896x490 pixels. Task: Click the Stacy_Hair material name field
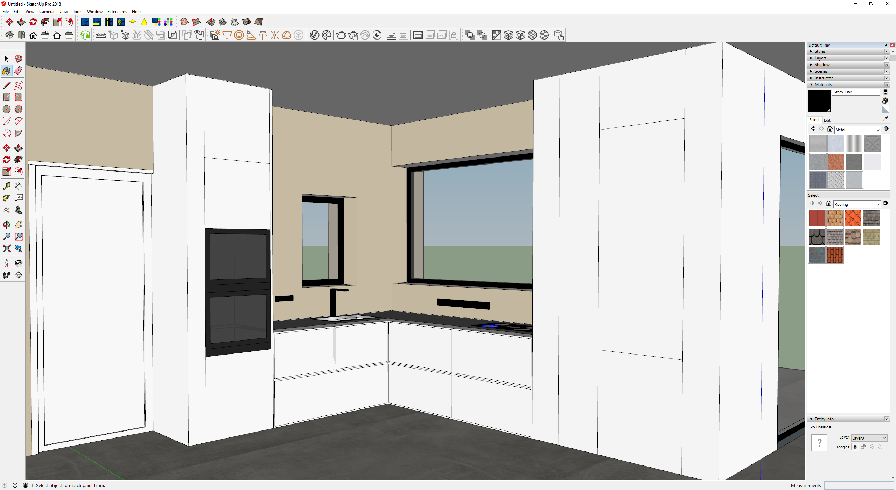point(855,92)
